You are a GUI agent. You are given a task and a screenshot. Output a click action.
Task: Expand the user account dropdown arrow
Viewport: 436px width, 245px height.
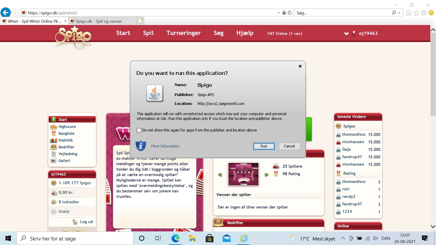point(346,33)
